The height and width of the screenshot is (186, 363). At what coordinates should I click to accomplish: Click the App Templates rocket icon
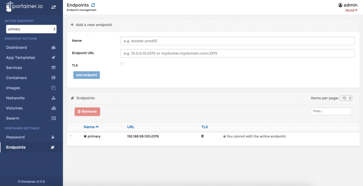(54, 58)
